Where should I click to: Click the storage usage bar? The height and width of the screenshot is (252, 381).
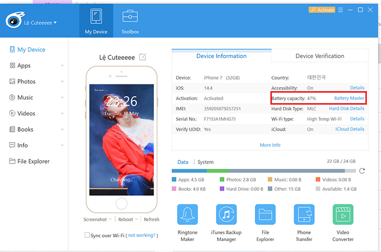tap(264, 171)
